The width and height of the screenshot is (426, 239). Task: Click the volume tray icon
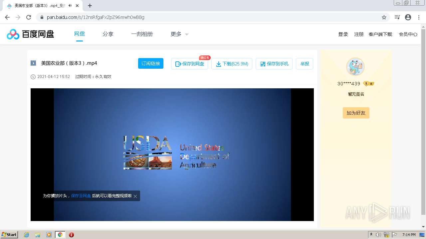(378, 235)
